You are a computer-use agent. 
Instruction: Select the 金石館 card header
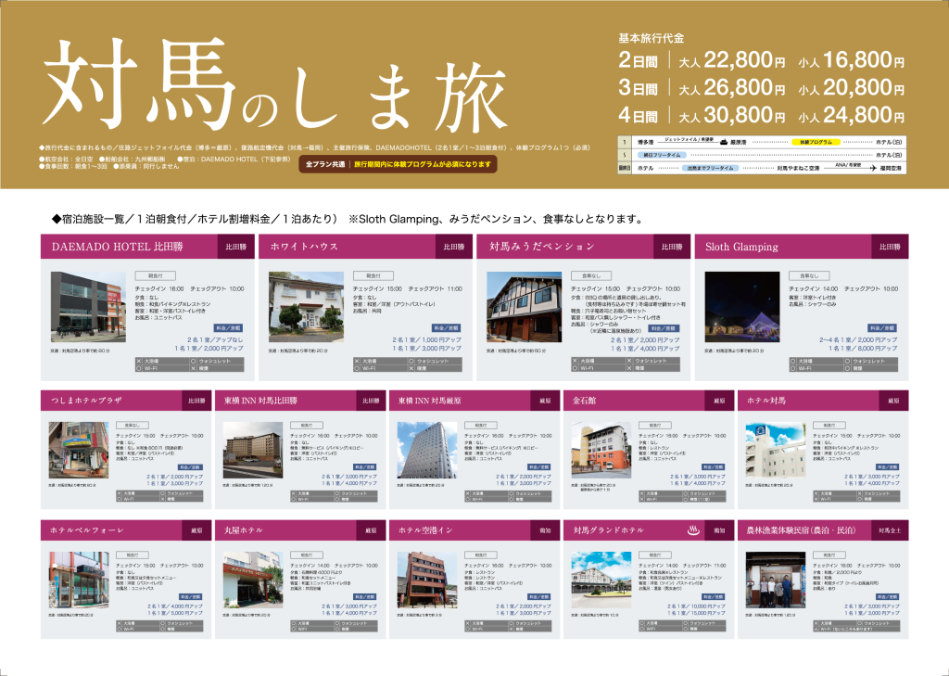tap(649, 401)
